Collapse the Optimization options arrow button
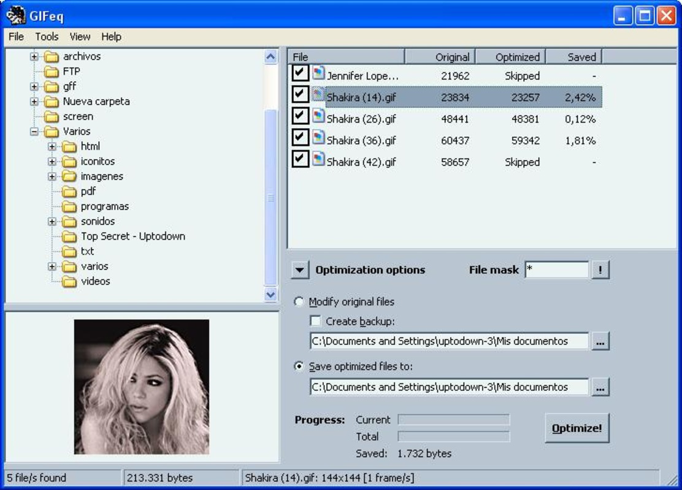The width and height of the screenshot is (682, 490). 300,269
